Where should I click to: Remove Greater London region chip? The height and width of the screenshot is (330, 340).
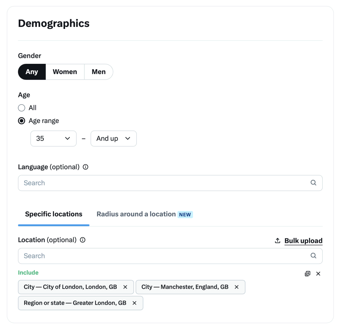[x=134, y=303]
